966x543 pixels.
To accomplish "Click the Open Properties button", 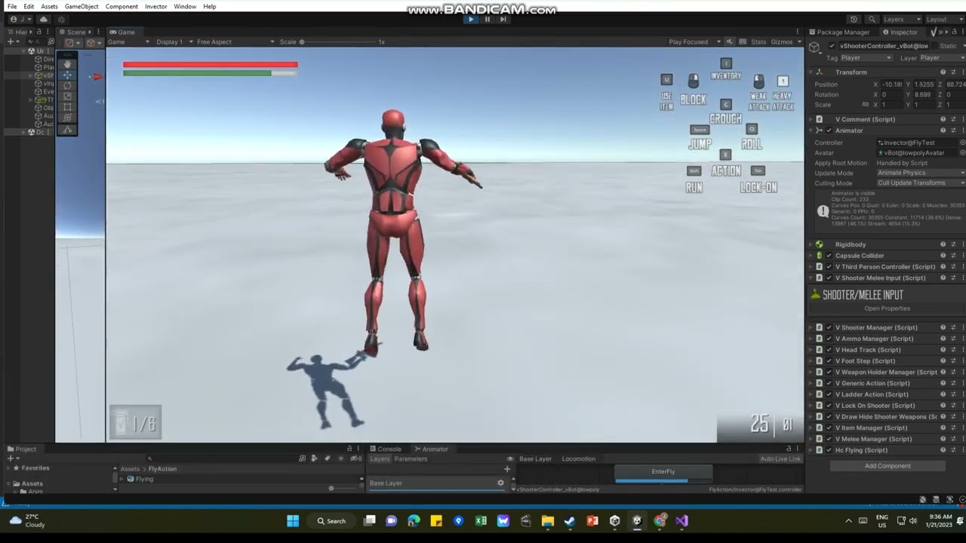I will pyautogui.click(x=888, y=308).
